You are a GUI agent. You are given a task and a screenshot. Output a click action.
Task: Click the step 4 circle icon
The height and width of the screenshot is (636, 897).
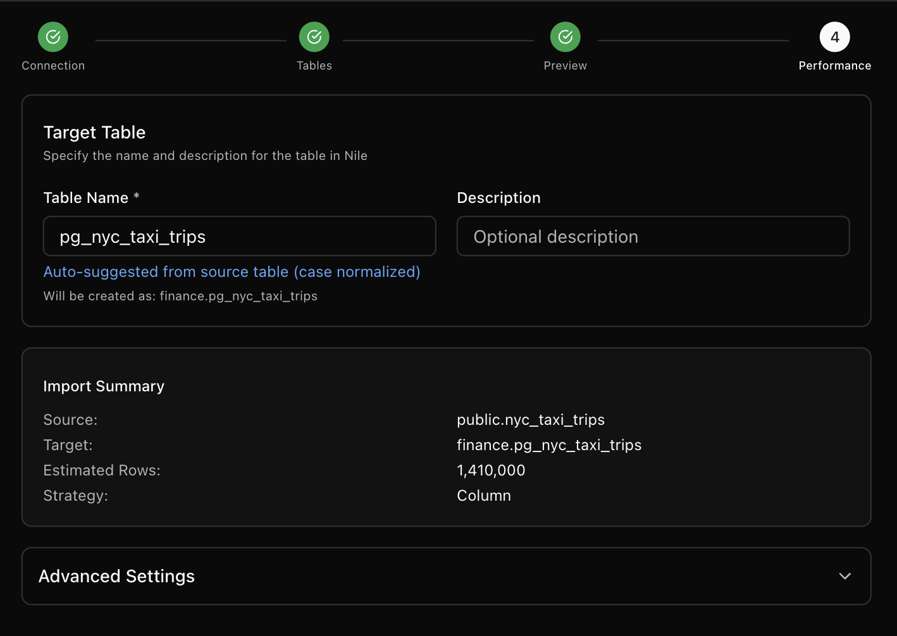(834, 37)
